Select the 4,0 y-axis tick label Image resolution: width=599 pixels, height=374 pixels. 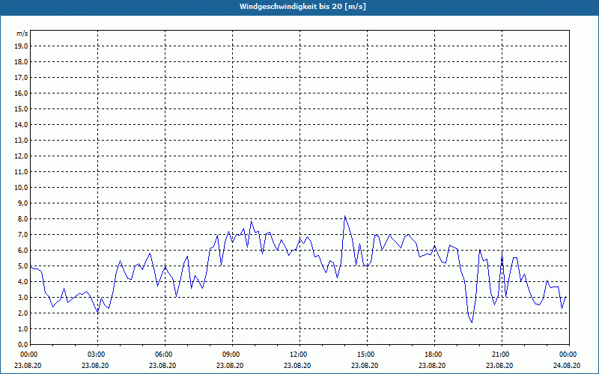(23, 282)
